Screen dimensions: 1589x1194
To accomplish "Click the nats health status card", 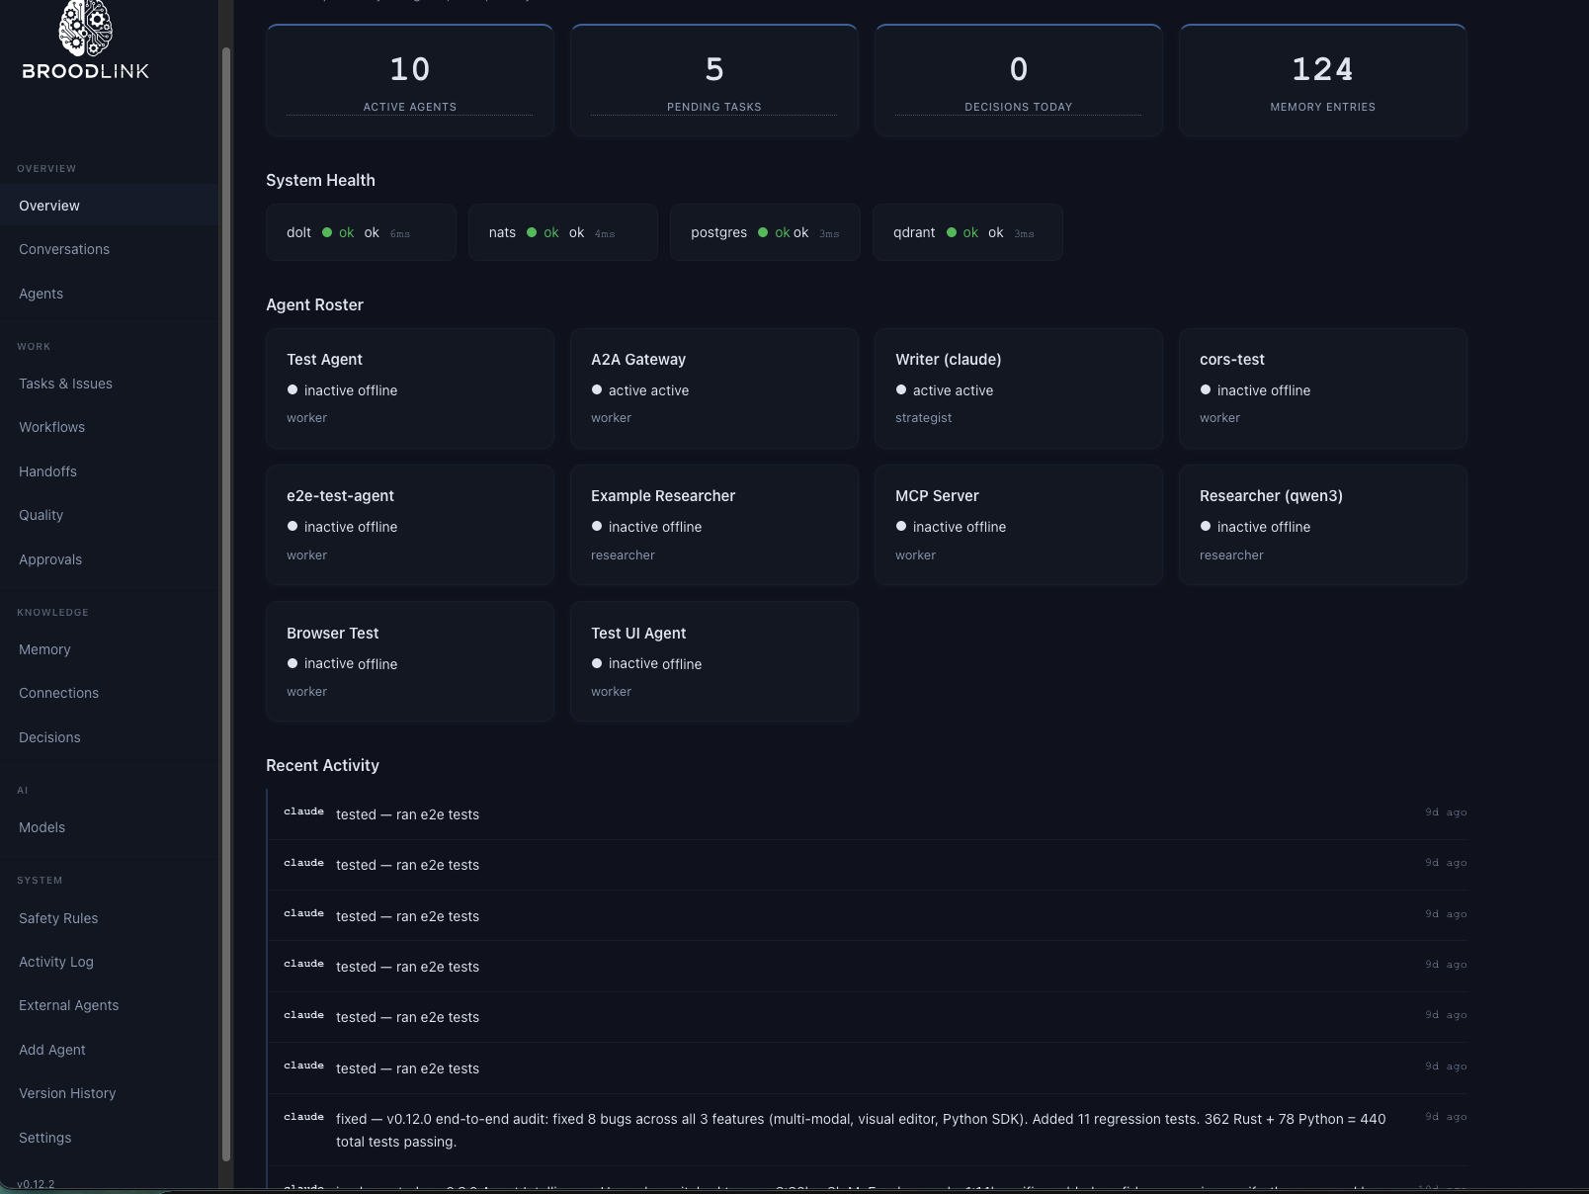I will pos(563,232).
